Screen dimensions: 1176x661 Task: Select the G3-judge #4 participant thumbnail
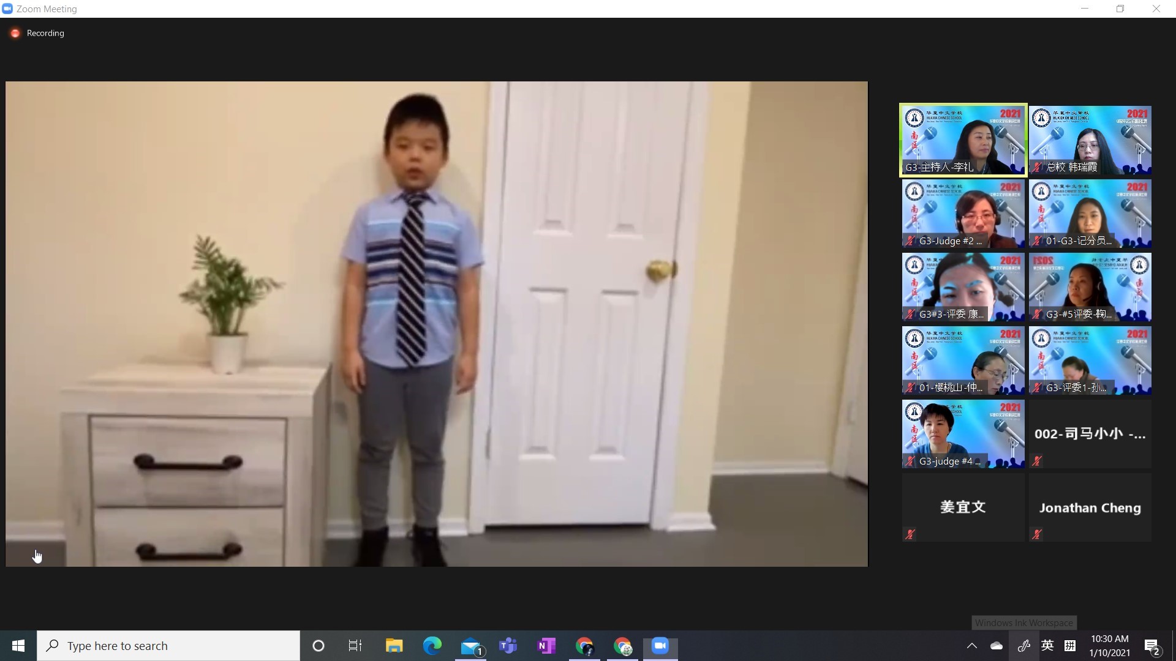tap(963, 434)
